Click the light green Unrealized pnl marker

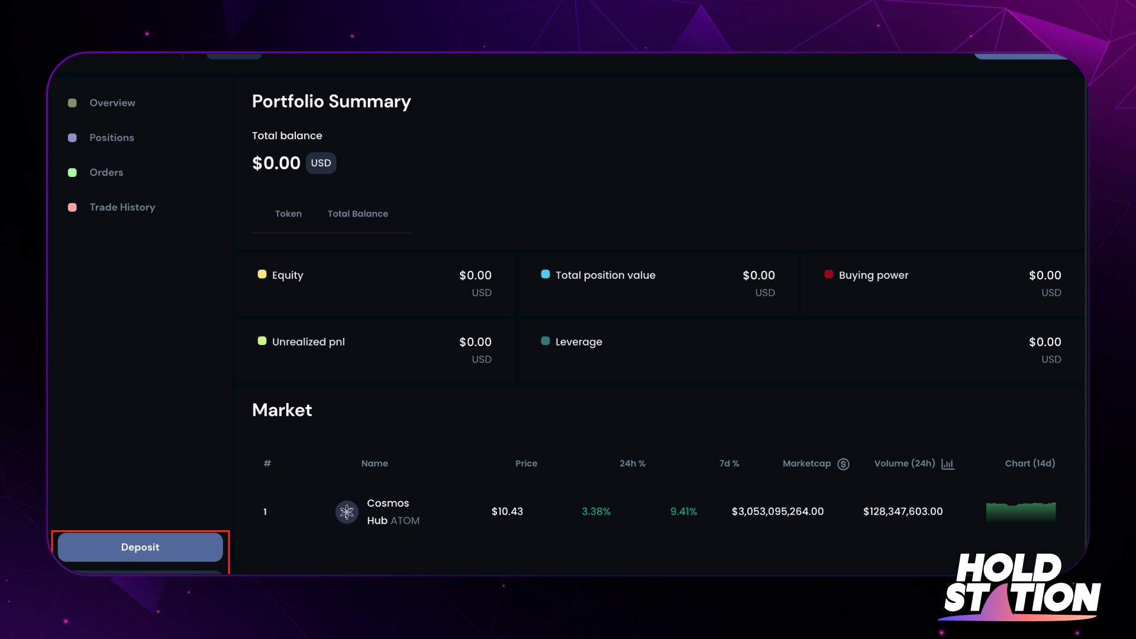coord(262,341)
